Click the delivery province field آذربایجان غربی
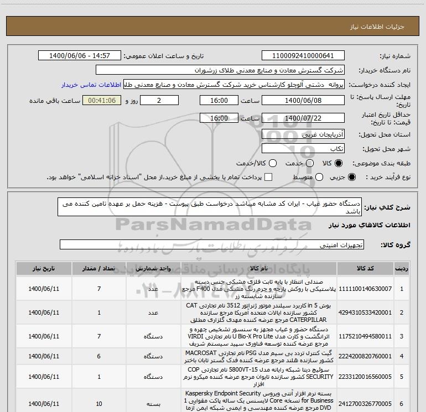This screenshot has width=426, height=412. pos(303,134)
